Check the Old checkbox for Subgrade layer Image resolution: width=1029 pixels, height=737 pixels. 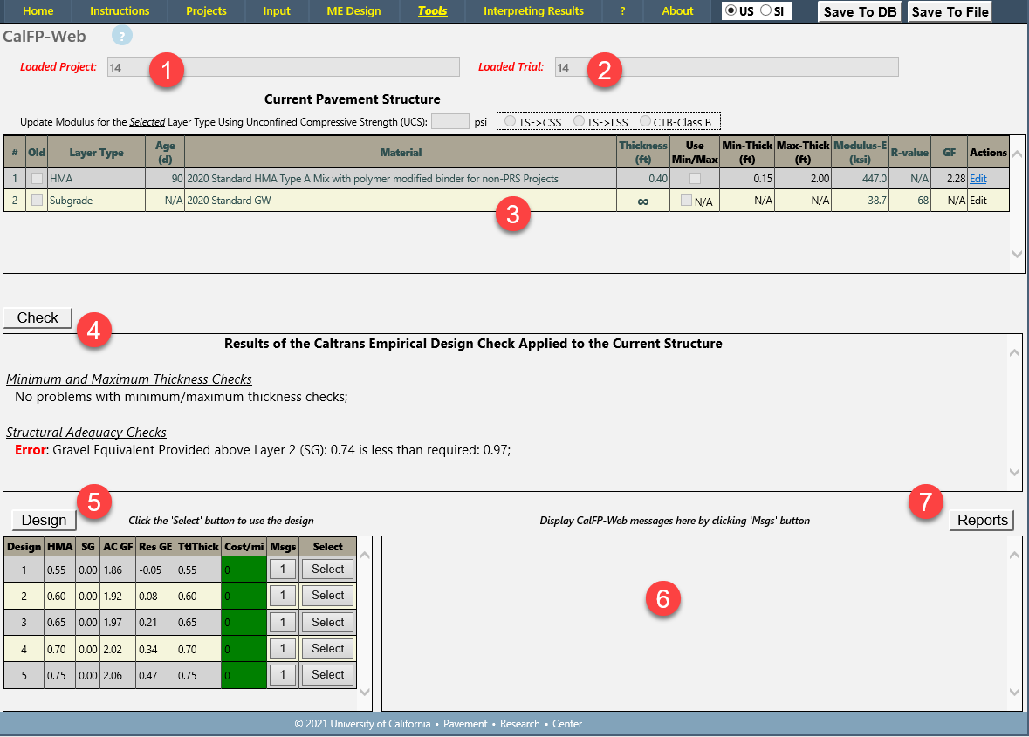click(37, 200)
